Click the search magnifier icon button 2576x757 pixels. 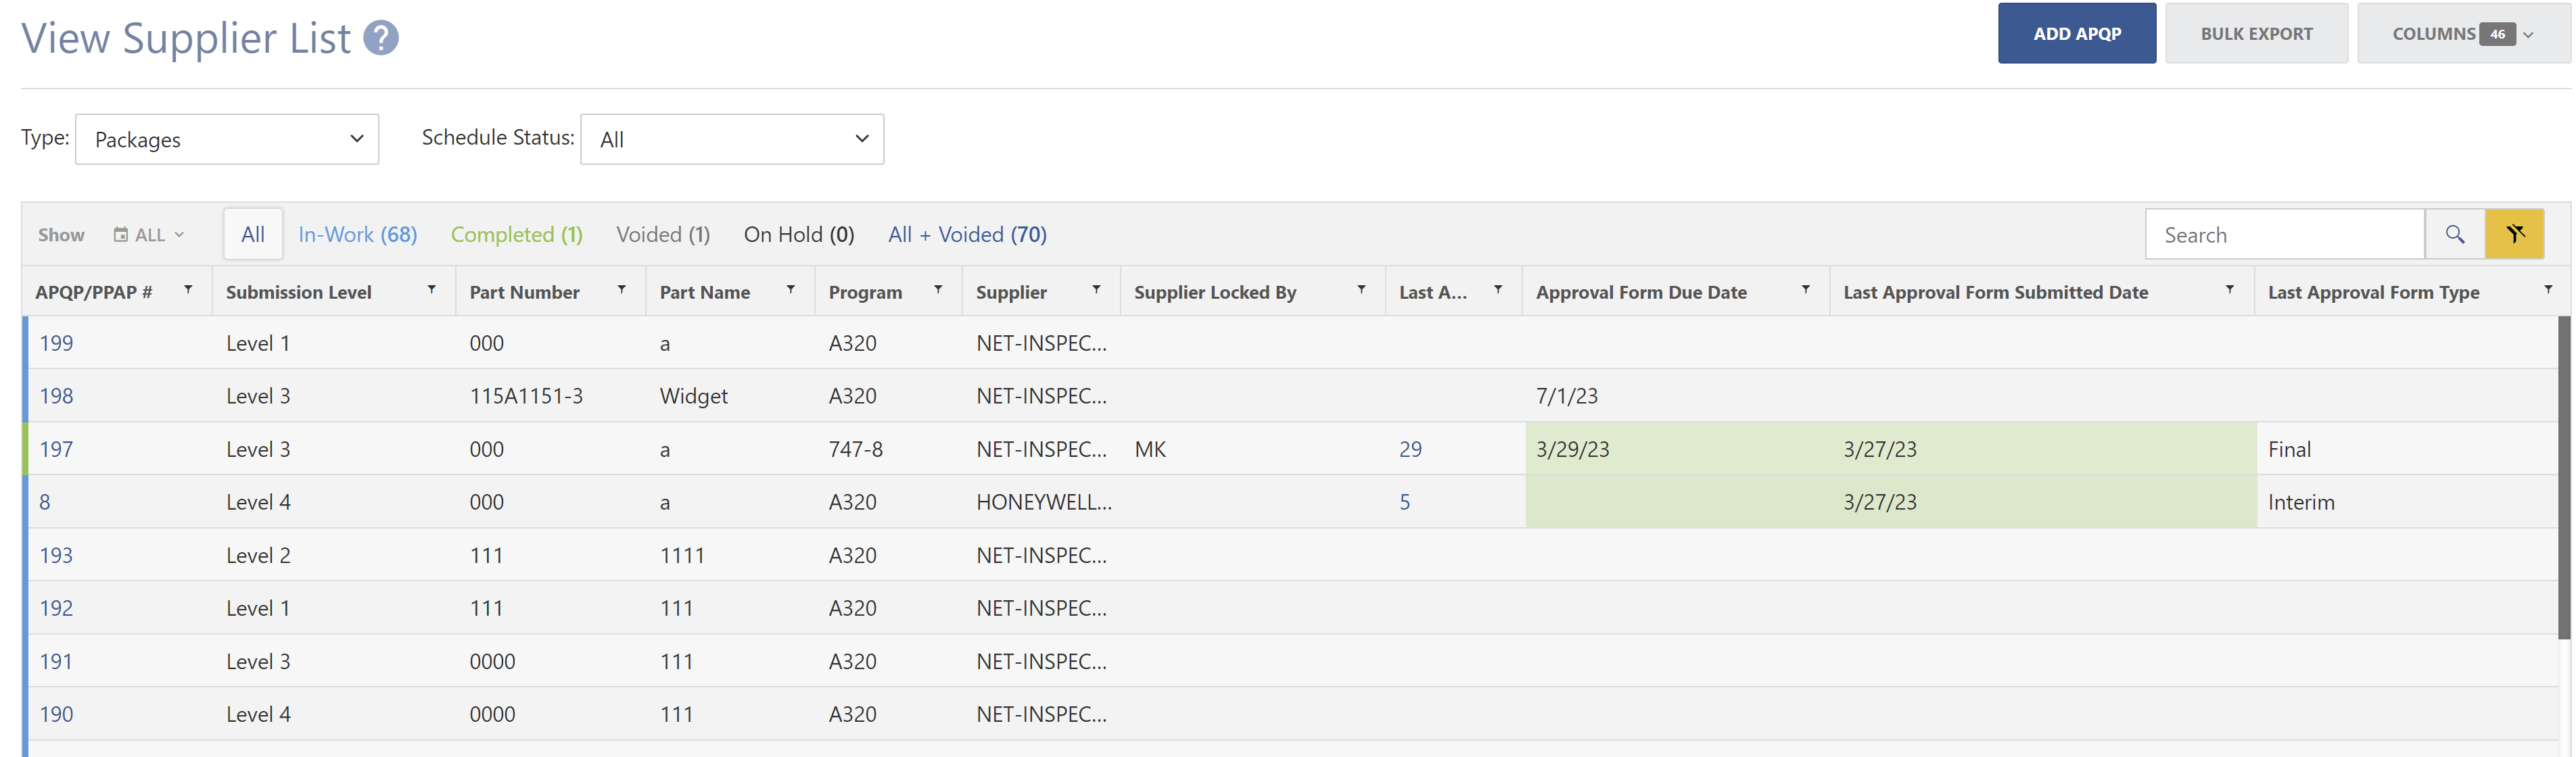tap(2454, 234)
